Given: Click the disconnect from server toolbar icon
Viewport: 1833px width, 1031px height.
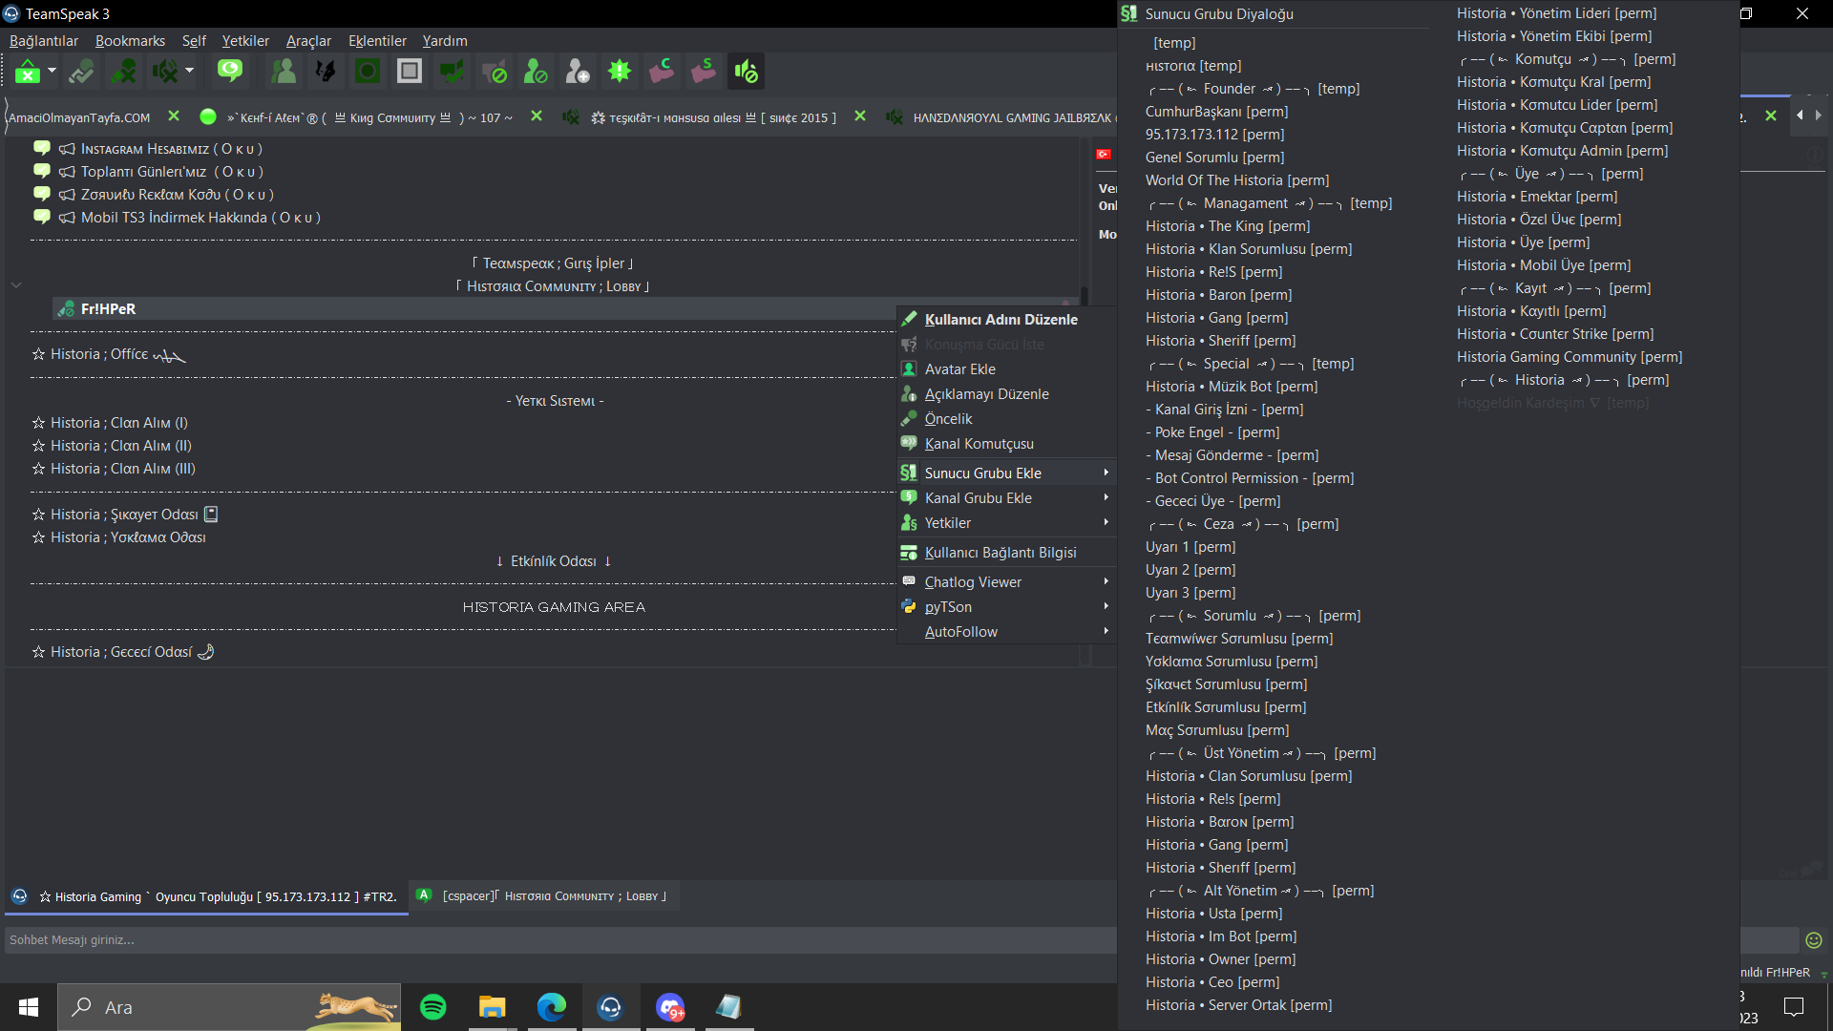Looking at the screenshot, I should tap(28, 72).
